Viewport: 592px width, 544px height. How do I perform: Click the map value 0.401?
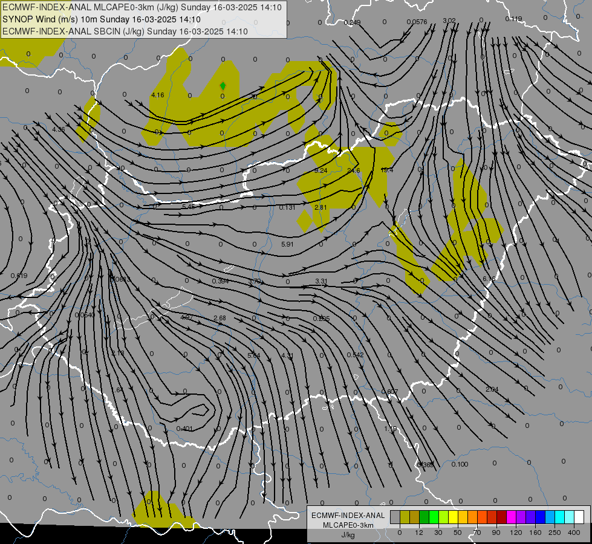pos(184,429)
